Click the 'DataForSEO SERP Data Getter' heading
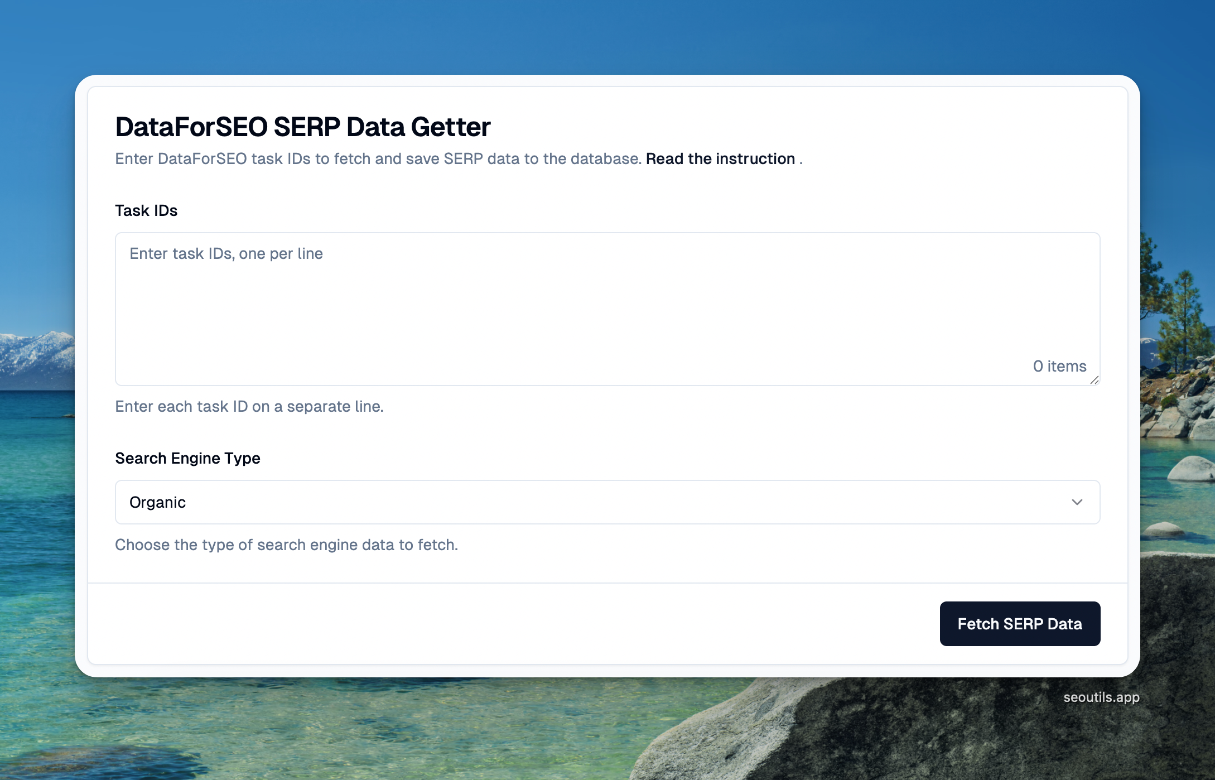Screen dimensions: 1215x780 tap(303, 127)
